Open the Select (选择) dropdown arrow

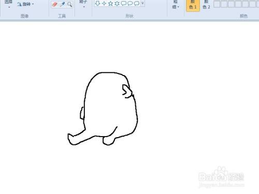(9, 7)
